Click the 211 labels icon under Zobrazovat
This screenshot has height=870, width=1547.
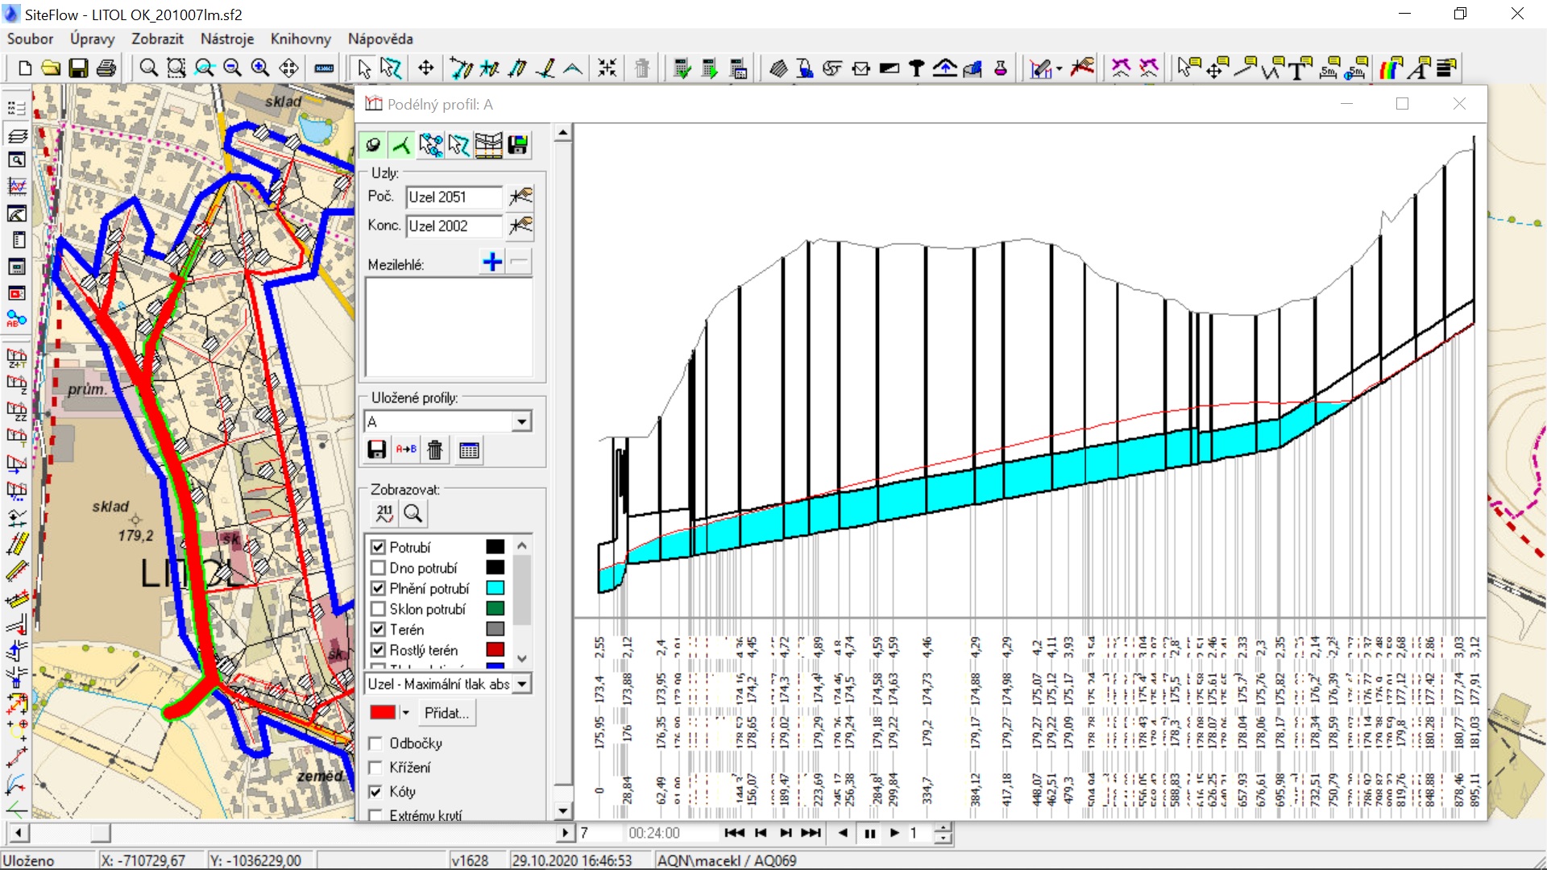384,513
